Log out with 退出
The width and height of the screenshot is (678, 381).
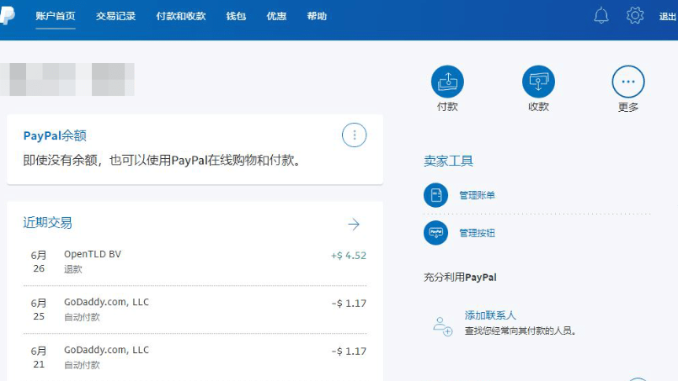pyautogui.click(x=668, y=17)
